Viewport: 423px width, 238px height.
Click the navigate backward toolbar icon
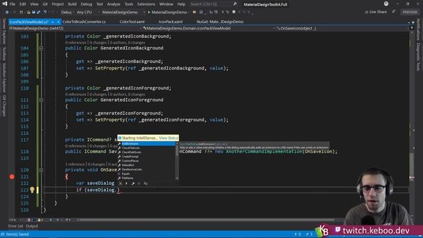[x=7, y=12]
